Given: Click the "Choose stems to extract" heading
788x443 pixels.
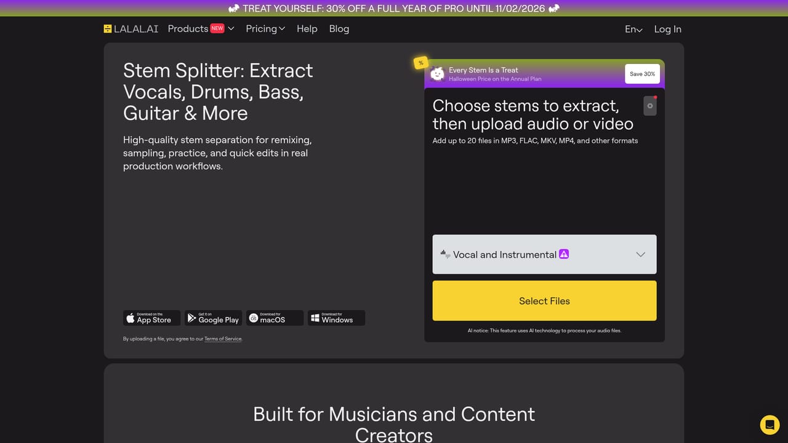Looking at the screenshot, I should pos(533,114).
